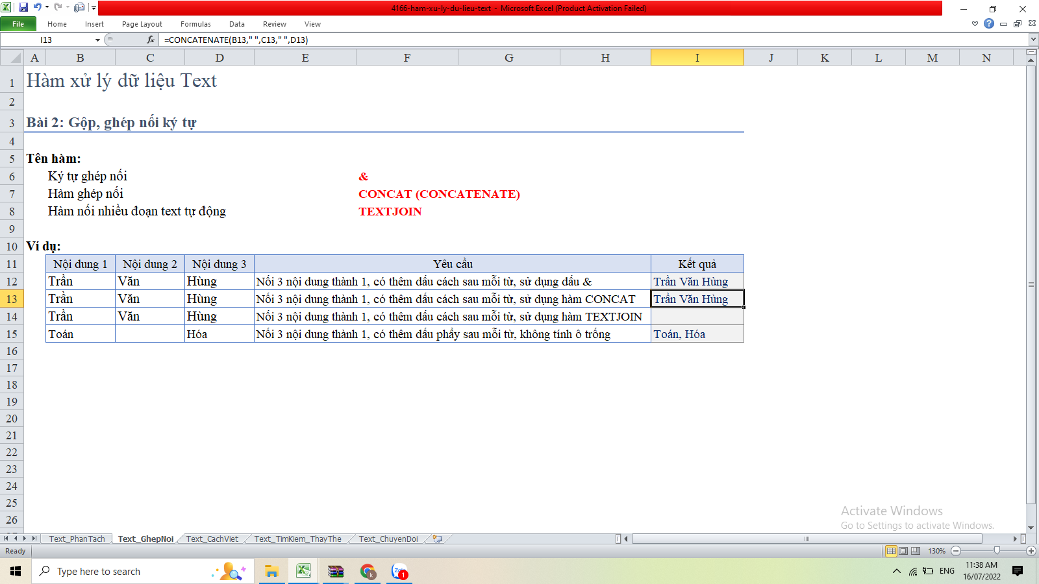Open the Page Layout ribbon tab
The height and width of the screenshot is (584, 1039).
click(142, 24)
